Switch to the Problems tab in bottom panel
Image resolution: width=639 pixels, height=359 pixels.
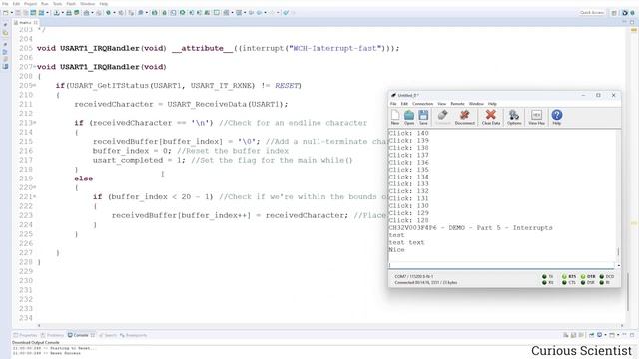tap(53, 335)
